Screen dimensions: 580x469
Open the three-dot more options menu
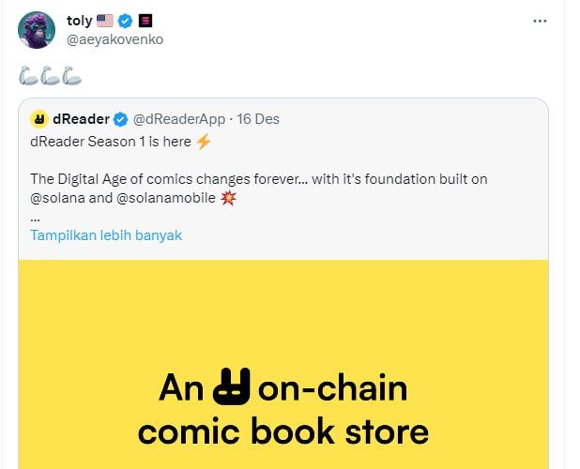click(x=540, y=21)
